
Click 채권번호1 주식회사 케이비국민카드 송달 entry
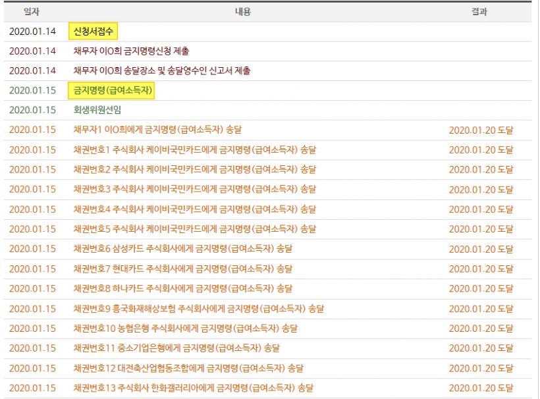click(194, 149)
